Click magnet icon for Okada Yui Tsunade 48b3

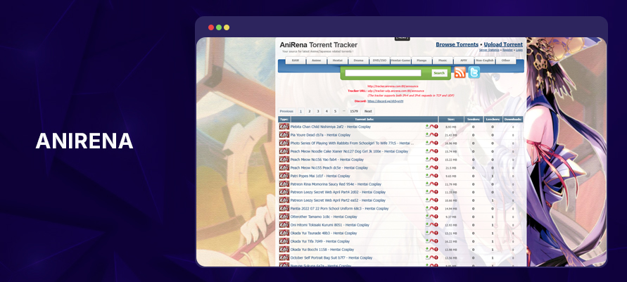pos(431,233)
